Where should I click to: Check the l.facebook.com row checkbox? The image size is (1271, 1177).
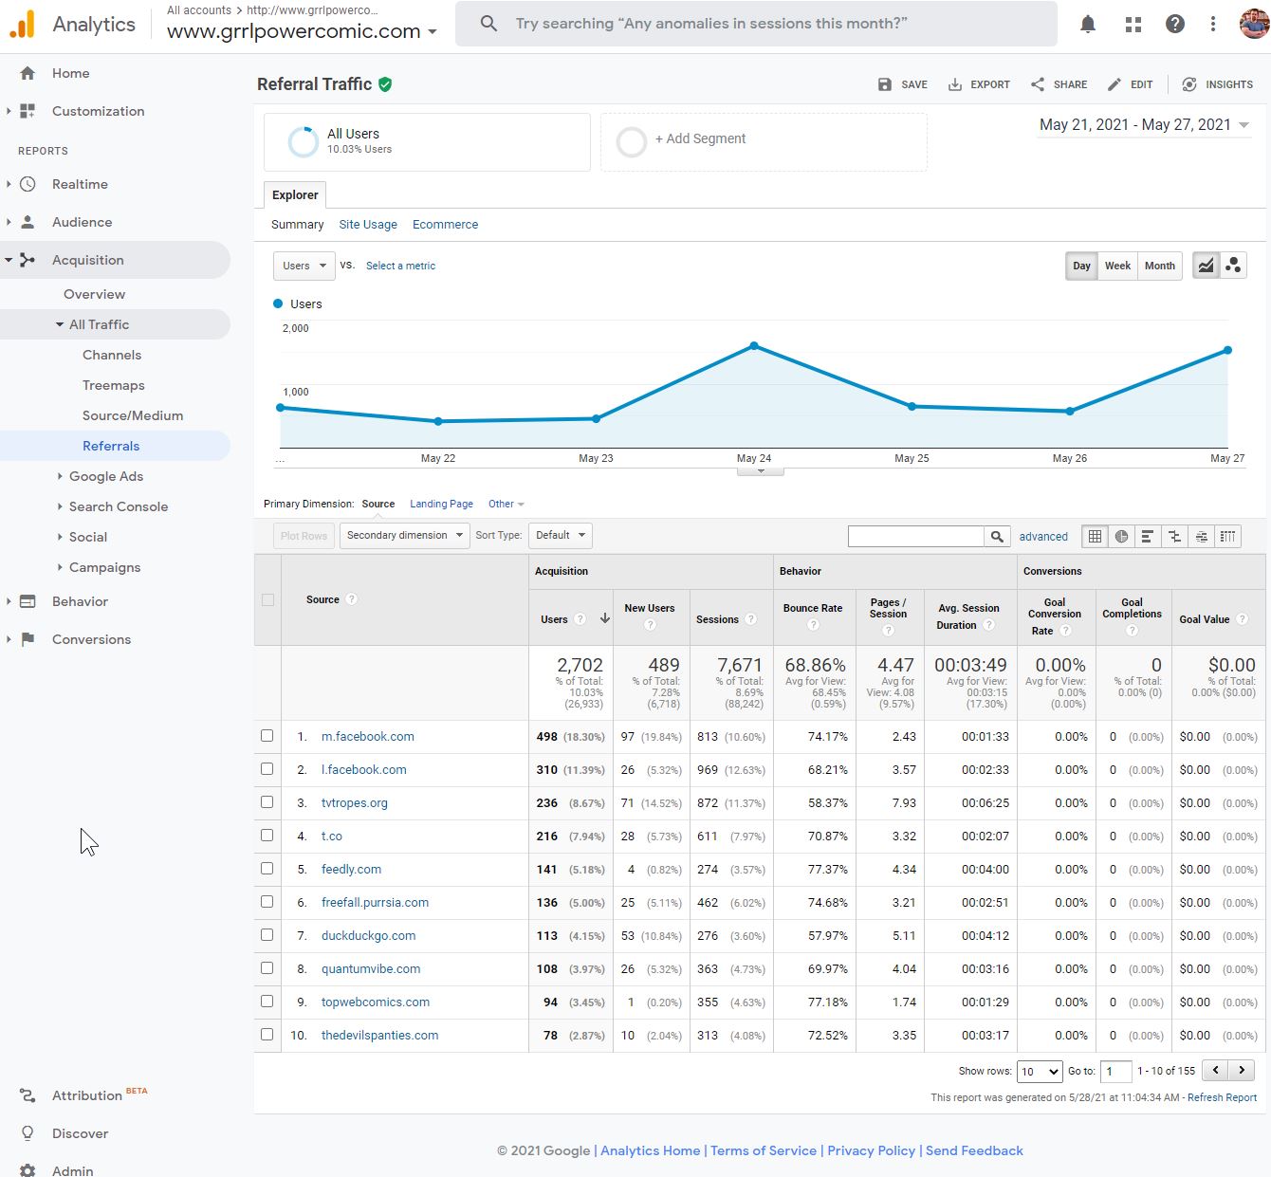(267, 769)
